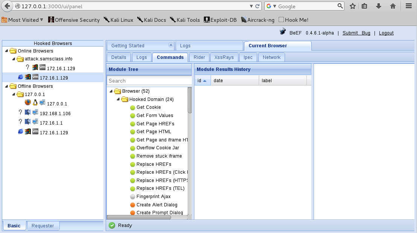Select offline browser 192.168.1.106
This screenshot has width=417, height=233.
[53, 113]
